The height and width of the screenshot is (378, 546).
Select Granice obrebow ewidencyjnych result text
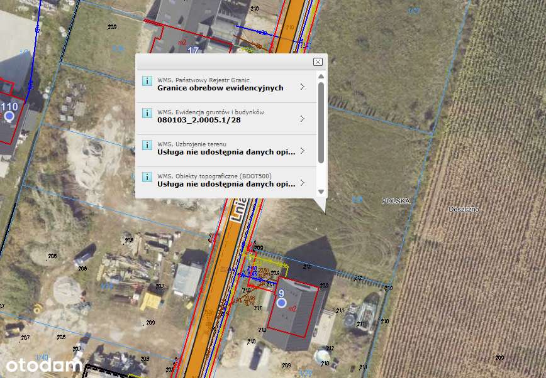[x=220, y=88]
